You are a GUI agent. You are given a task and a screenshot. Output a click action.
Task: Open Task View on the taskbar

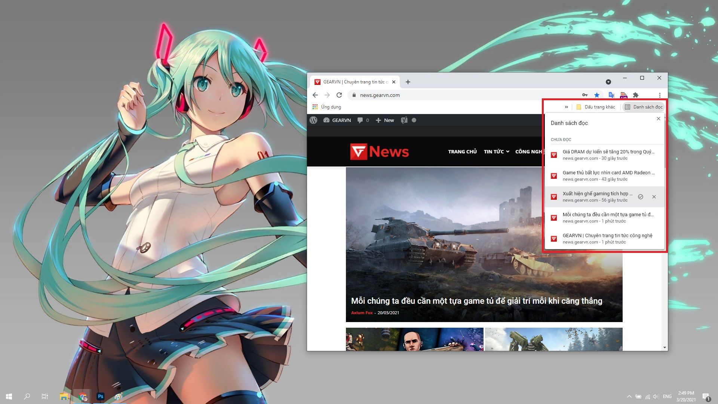[x=45, y=396]
